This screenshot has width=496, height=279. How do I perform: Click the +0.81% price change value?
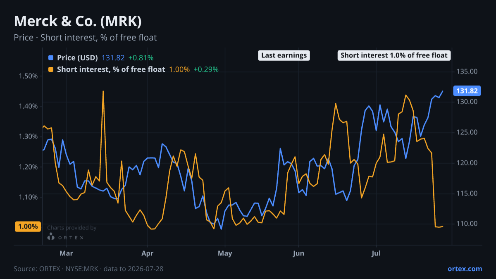point(141,57)
